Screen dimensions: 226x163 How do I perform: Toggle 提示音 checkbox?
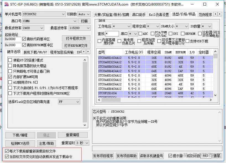tap(170, 156)
